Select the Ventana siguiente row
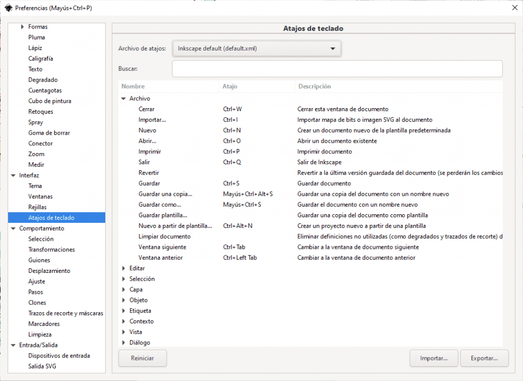523x381 pixels. 311,247
